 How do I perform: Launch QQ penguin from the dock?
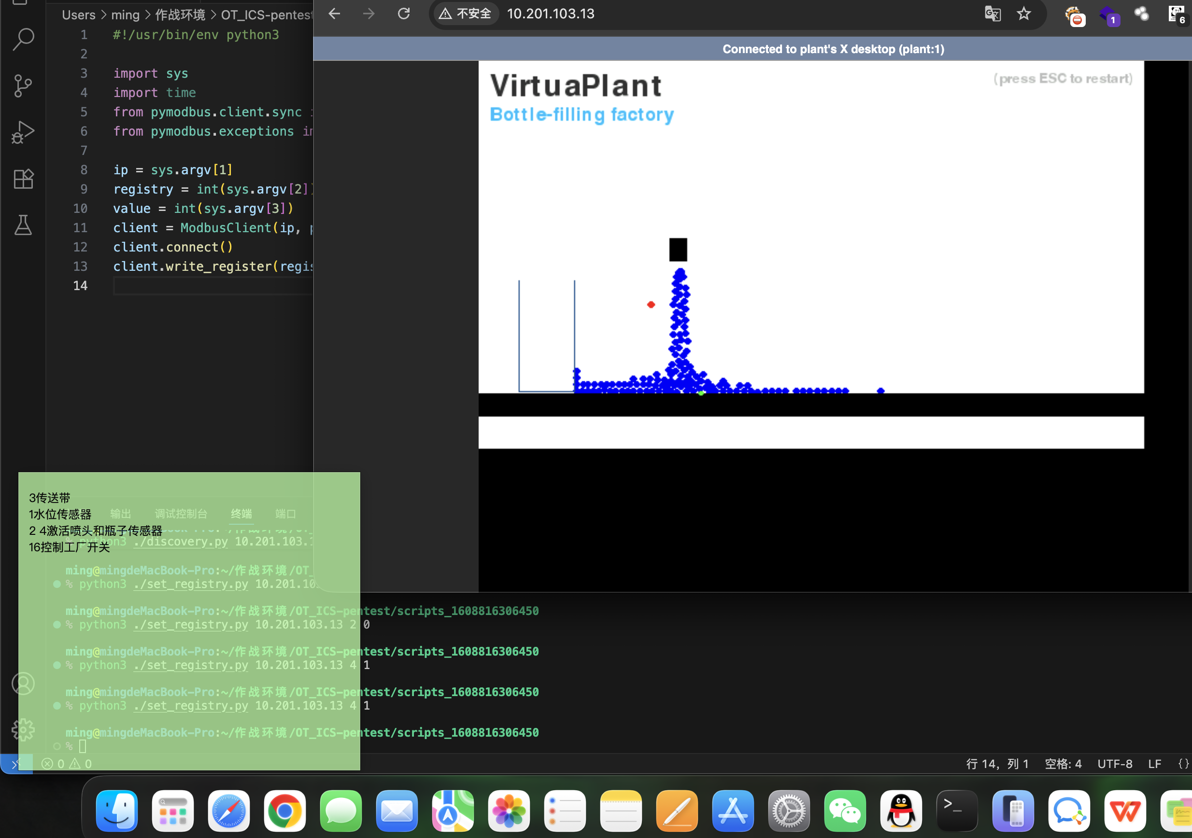pos(901,810)
